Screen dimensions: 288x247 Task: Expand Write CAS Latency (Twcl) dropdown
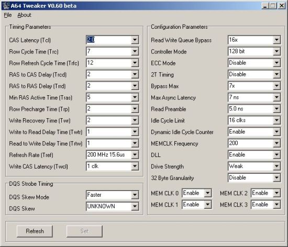pos(135,166)
